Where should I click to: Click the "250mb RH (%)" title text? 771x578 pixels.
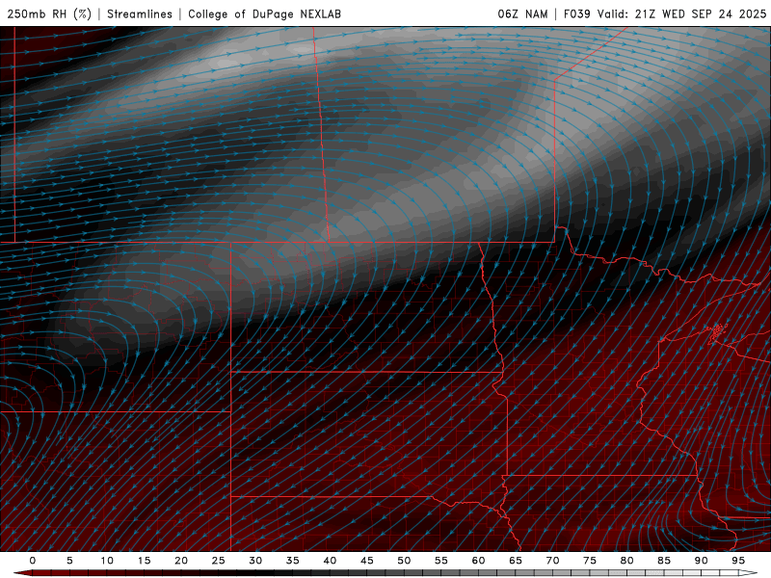(x=49, y=13)
